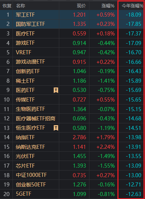Open the 游戏ETF entry
145x199 pixels.
tap(72, 43)
